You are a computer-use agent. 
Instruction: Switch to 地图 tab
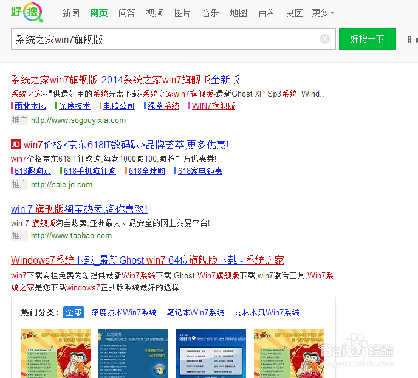[238, 13]
